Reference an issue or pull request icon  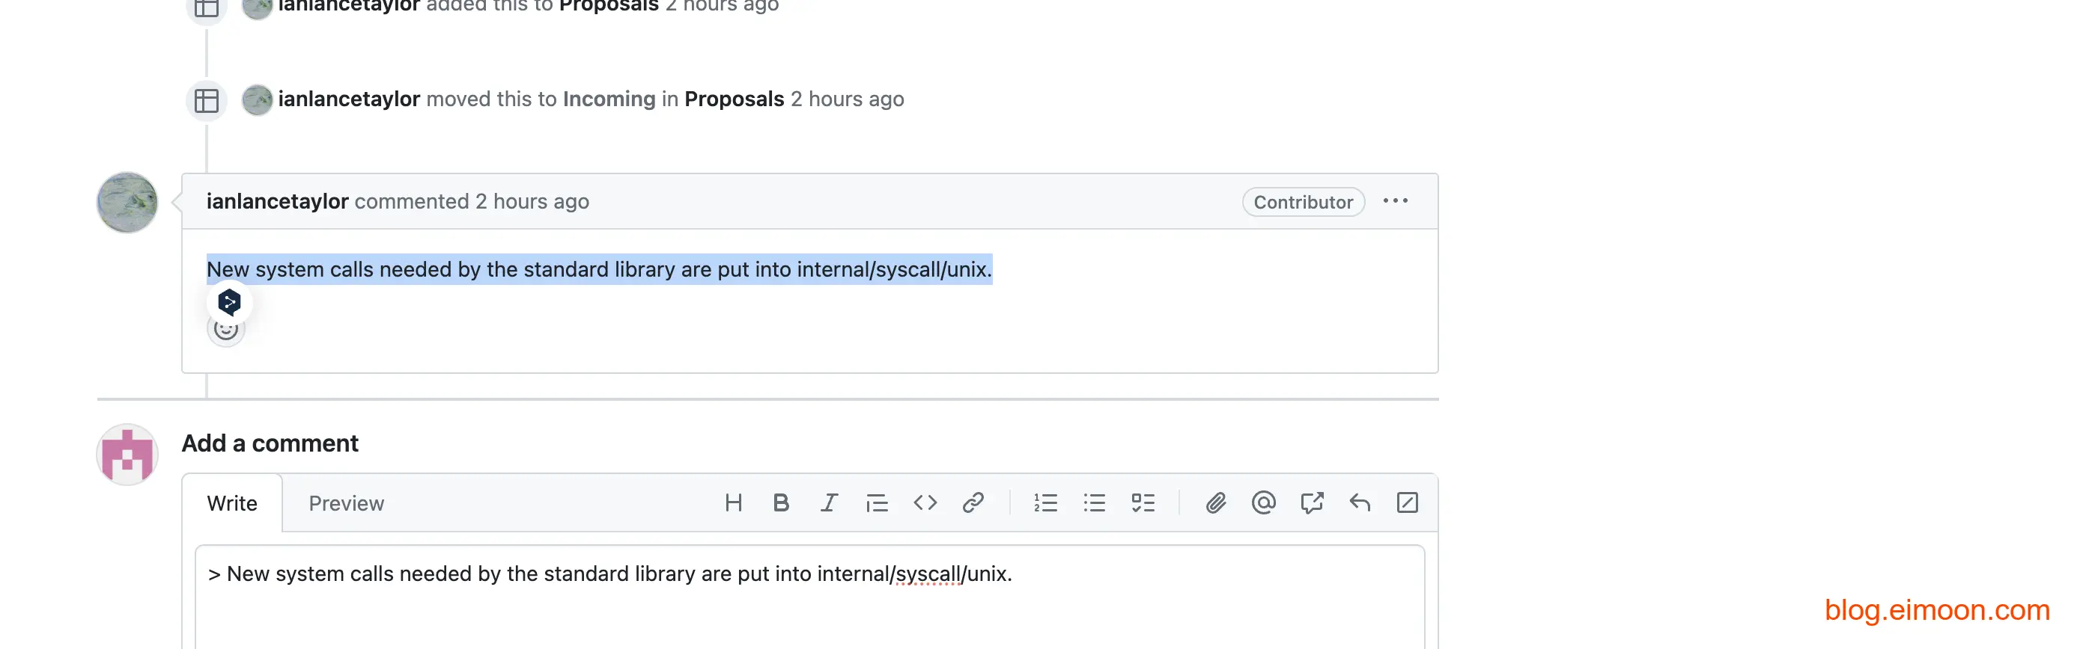[x=1312, y=502]
